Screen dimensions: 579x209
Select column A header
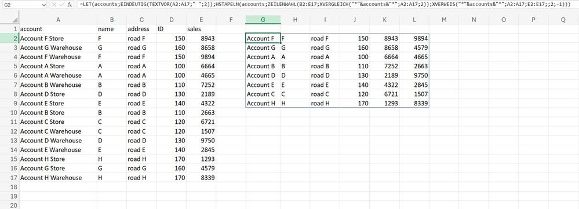(x=58, y=20)
